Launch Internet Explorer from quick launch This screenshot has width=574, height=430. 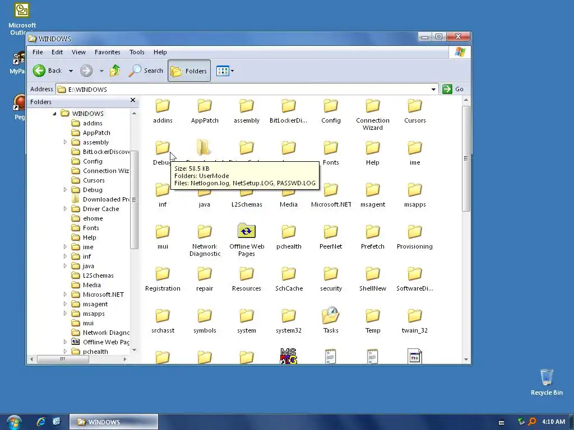coord(41,422)
